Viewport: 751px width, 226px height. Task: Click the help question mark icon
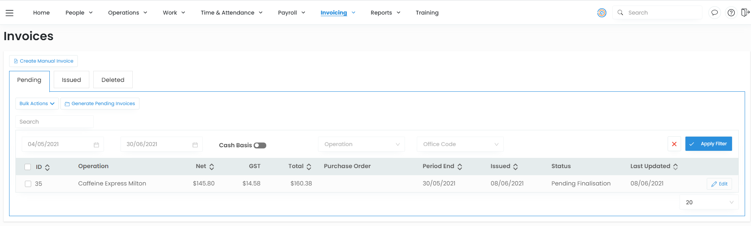731,13
